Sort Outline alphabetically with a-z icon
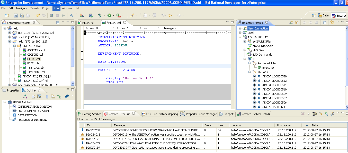 point(25,96)
